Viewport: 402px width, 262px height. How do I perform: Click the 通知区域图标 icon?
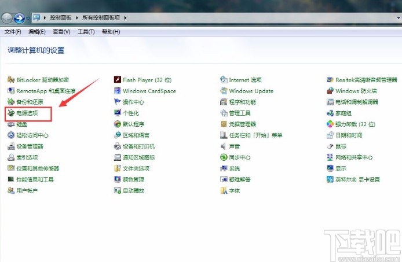(118, 157)
